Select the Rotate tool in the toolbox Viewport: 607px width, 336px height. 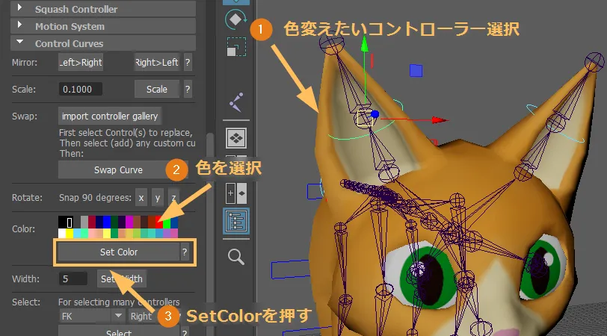click(x=236, y=16)
